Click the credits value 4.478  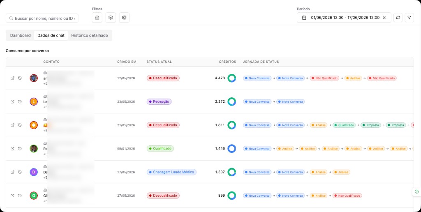220,78
